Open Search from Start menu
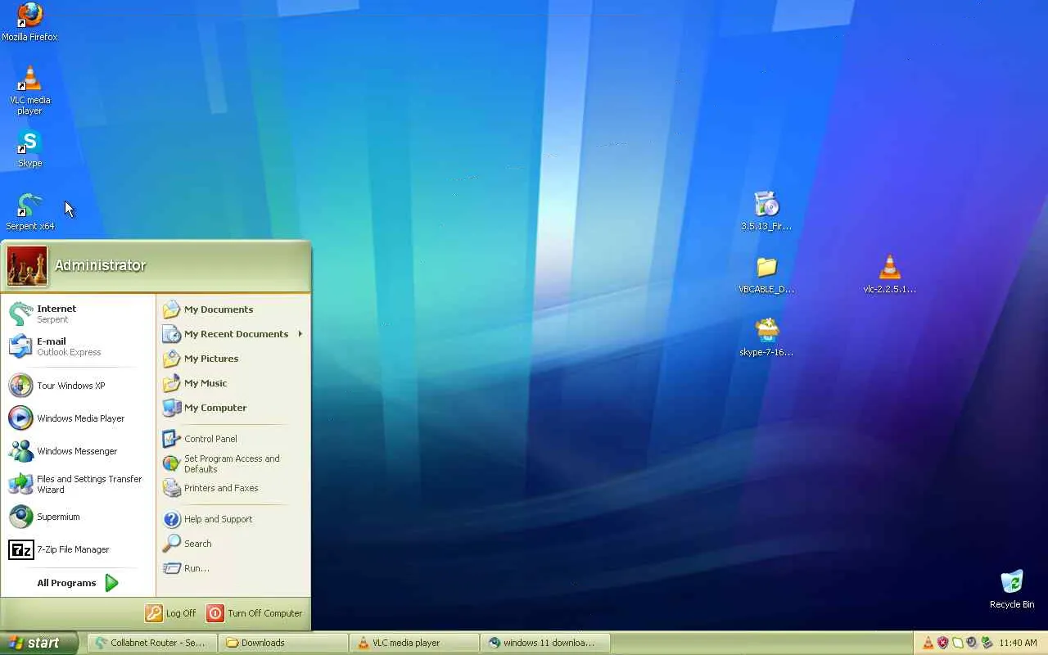This screenshot has height=655, width=1048. tap(233, 544)
